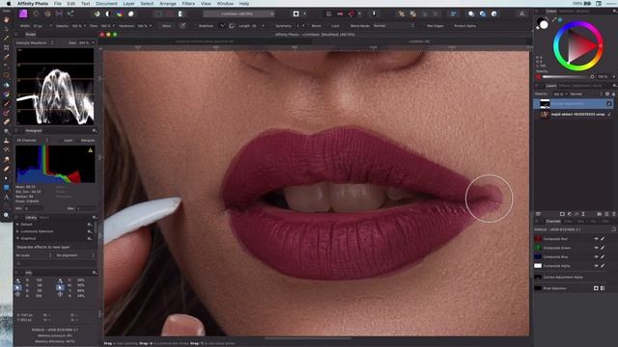
Task: Click Layer option in Histogram panel
Action: pos(69,141)
